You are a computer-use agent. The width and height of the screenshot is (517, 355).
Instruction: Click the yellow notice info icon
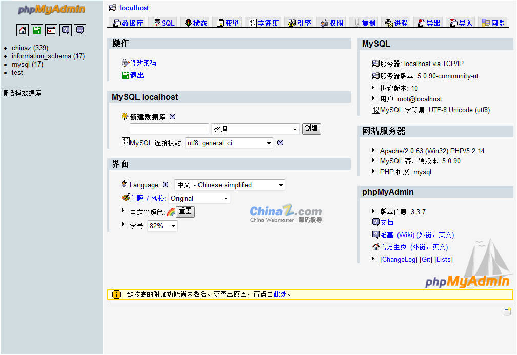(116, 295)
